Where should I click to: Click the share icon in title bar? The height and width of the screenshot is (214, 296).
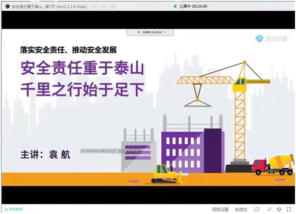[104, 7]
